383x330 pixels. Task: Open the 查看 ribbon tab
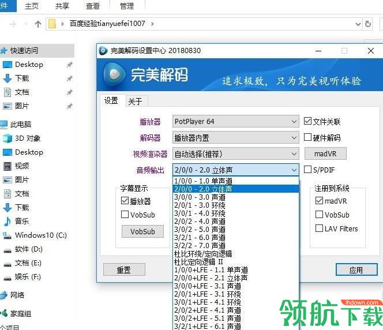pos(93,6)
